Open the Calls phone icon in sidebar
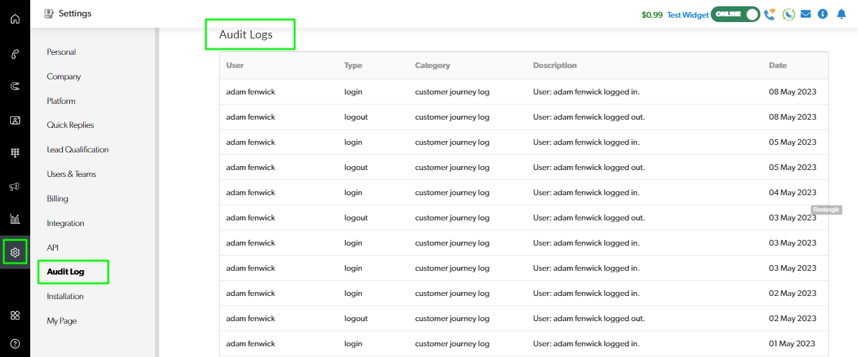Viewport: 858px width, 357px height. point(15,54)
